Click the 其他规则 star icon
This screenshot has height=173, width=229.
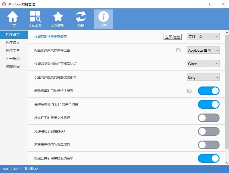(58, 19)
